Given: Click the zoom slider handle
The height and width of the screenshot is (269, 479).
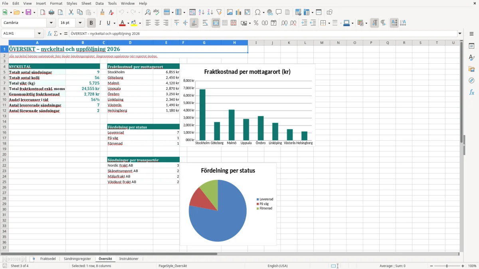Looking at the screenshot, I should [x=447, y=266].
